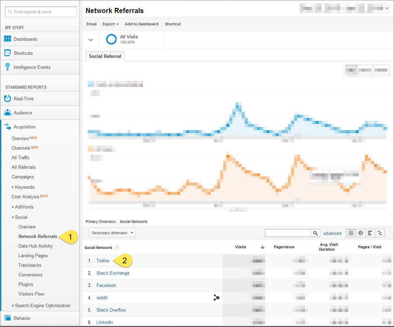Click the Behavior section icon
Image resolution: width=394 pixels, height=327 pixels.
click(8, 318)
